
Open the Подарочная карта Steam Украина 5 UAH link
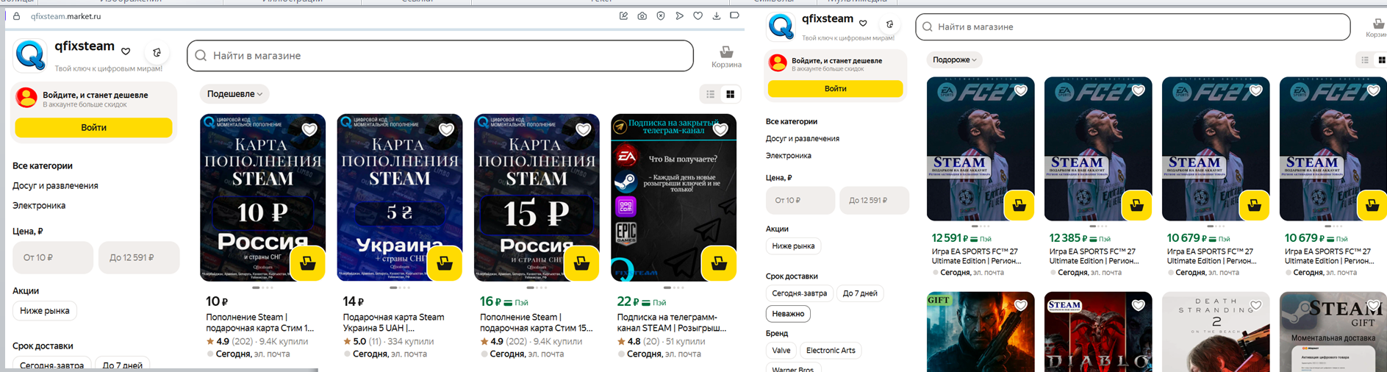(393, 323)
